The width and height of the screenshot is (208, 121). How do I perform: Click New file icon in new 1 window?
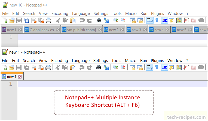pos(4,67)
